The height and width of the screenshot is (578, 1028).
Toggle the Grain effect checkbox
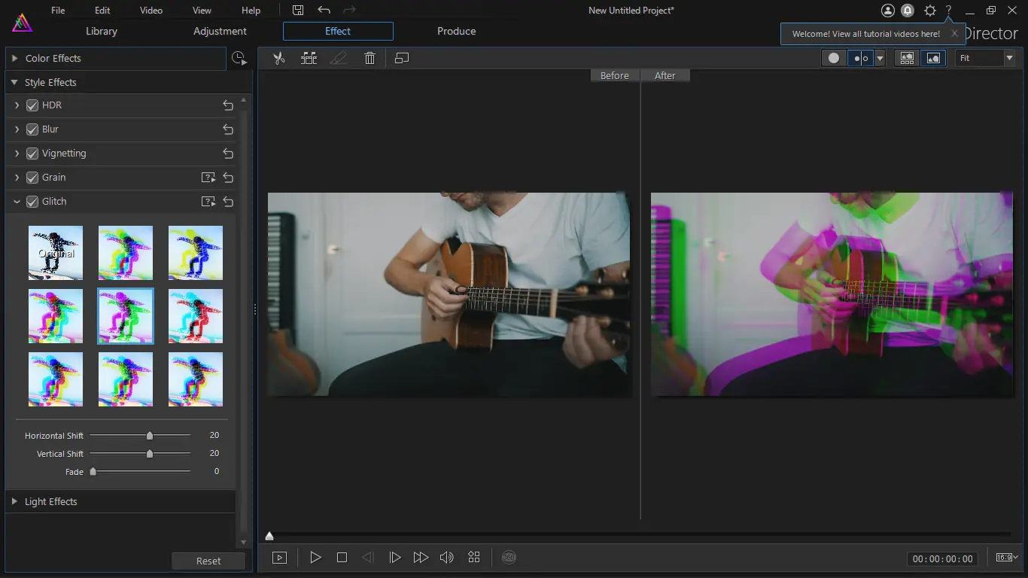click(x=32, y=178)
